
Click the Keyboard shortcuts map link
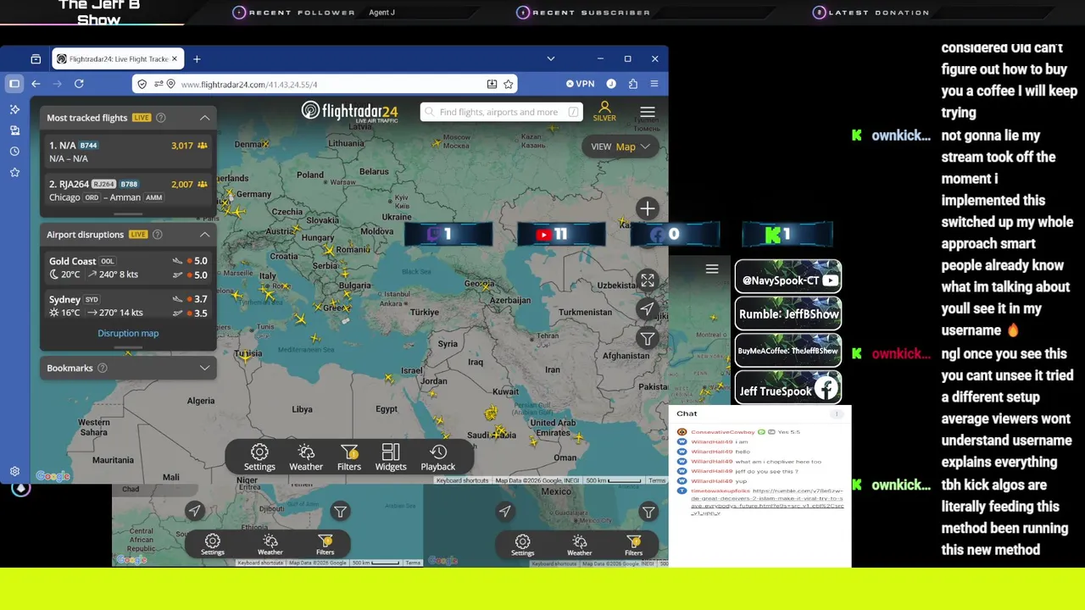click(x=463, y=480)
